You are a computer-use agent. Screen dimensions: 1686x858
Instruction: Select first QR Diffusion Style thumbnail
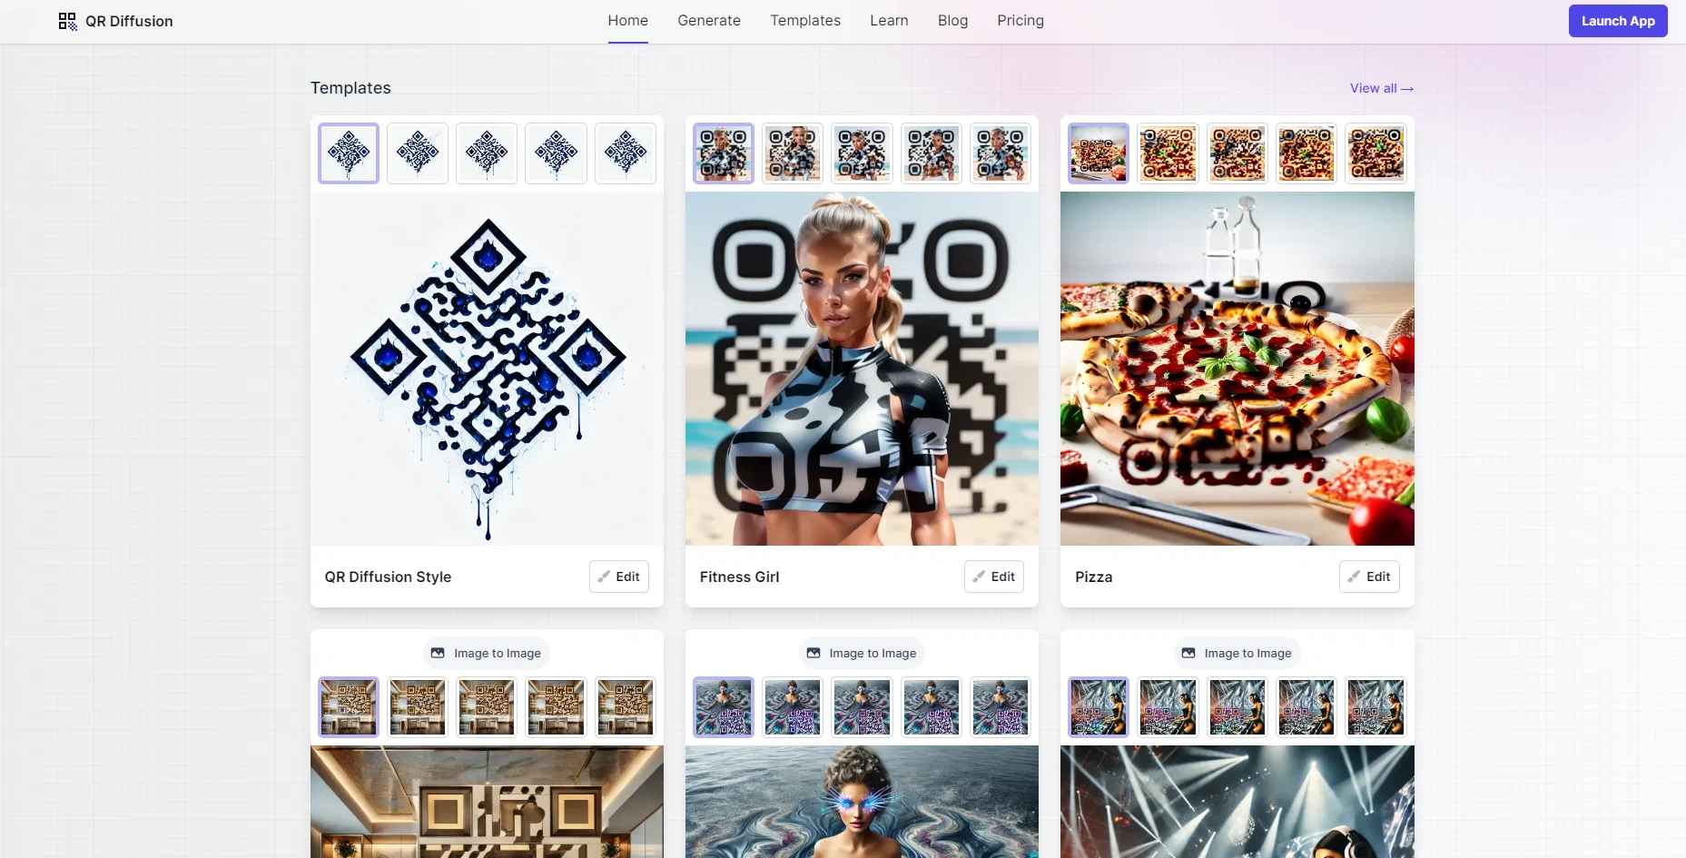(x=349, y=153)
